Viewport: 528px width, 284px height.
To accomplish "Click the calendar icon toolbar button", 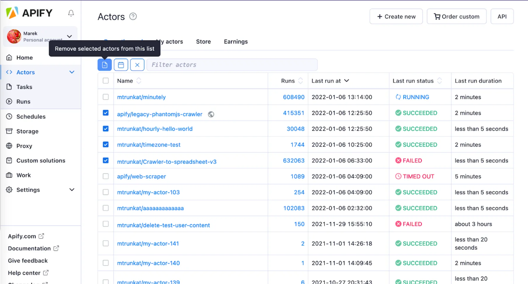I will (x=121, y=65).
